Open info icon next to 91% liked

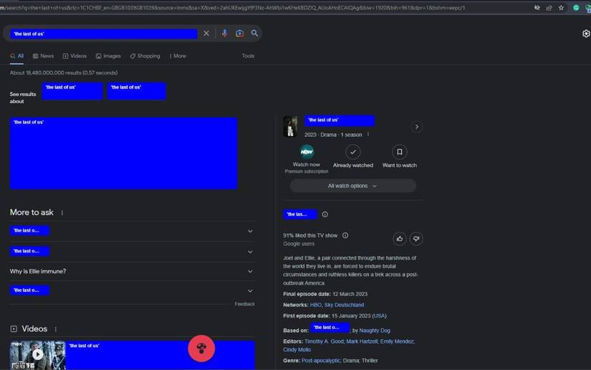point(345,235)
